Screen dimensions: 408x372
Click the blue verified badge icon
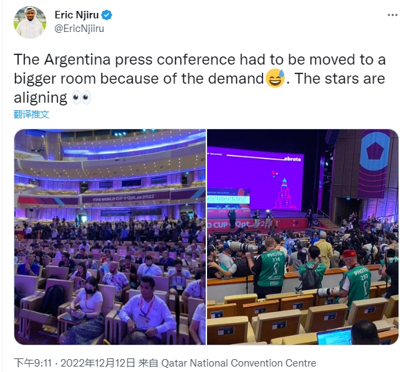(107, 15)
